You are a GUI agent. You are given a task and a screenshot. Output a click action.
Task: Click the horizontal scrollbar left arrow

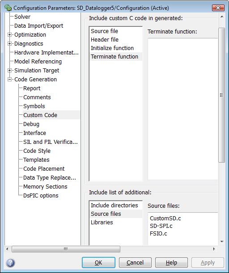coord(7,249)
